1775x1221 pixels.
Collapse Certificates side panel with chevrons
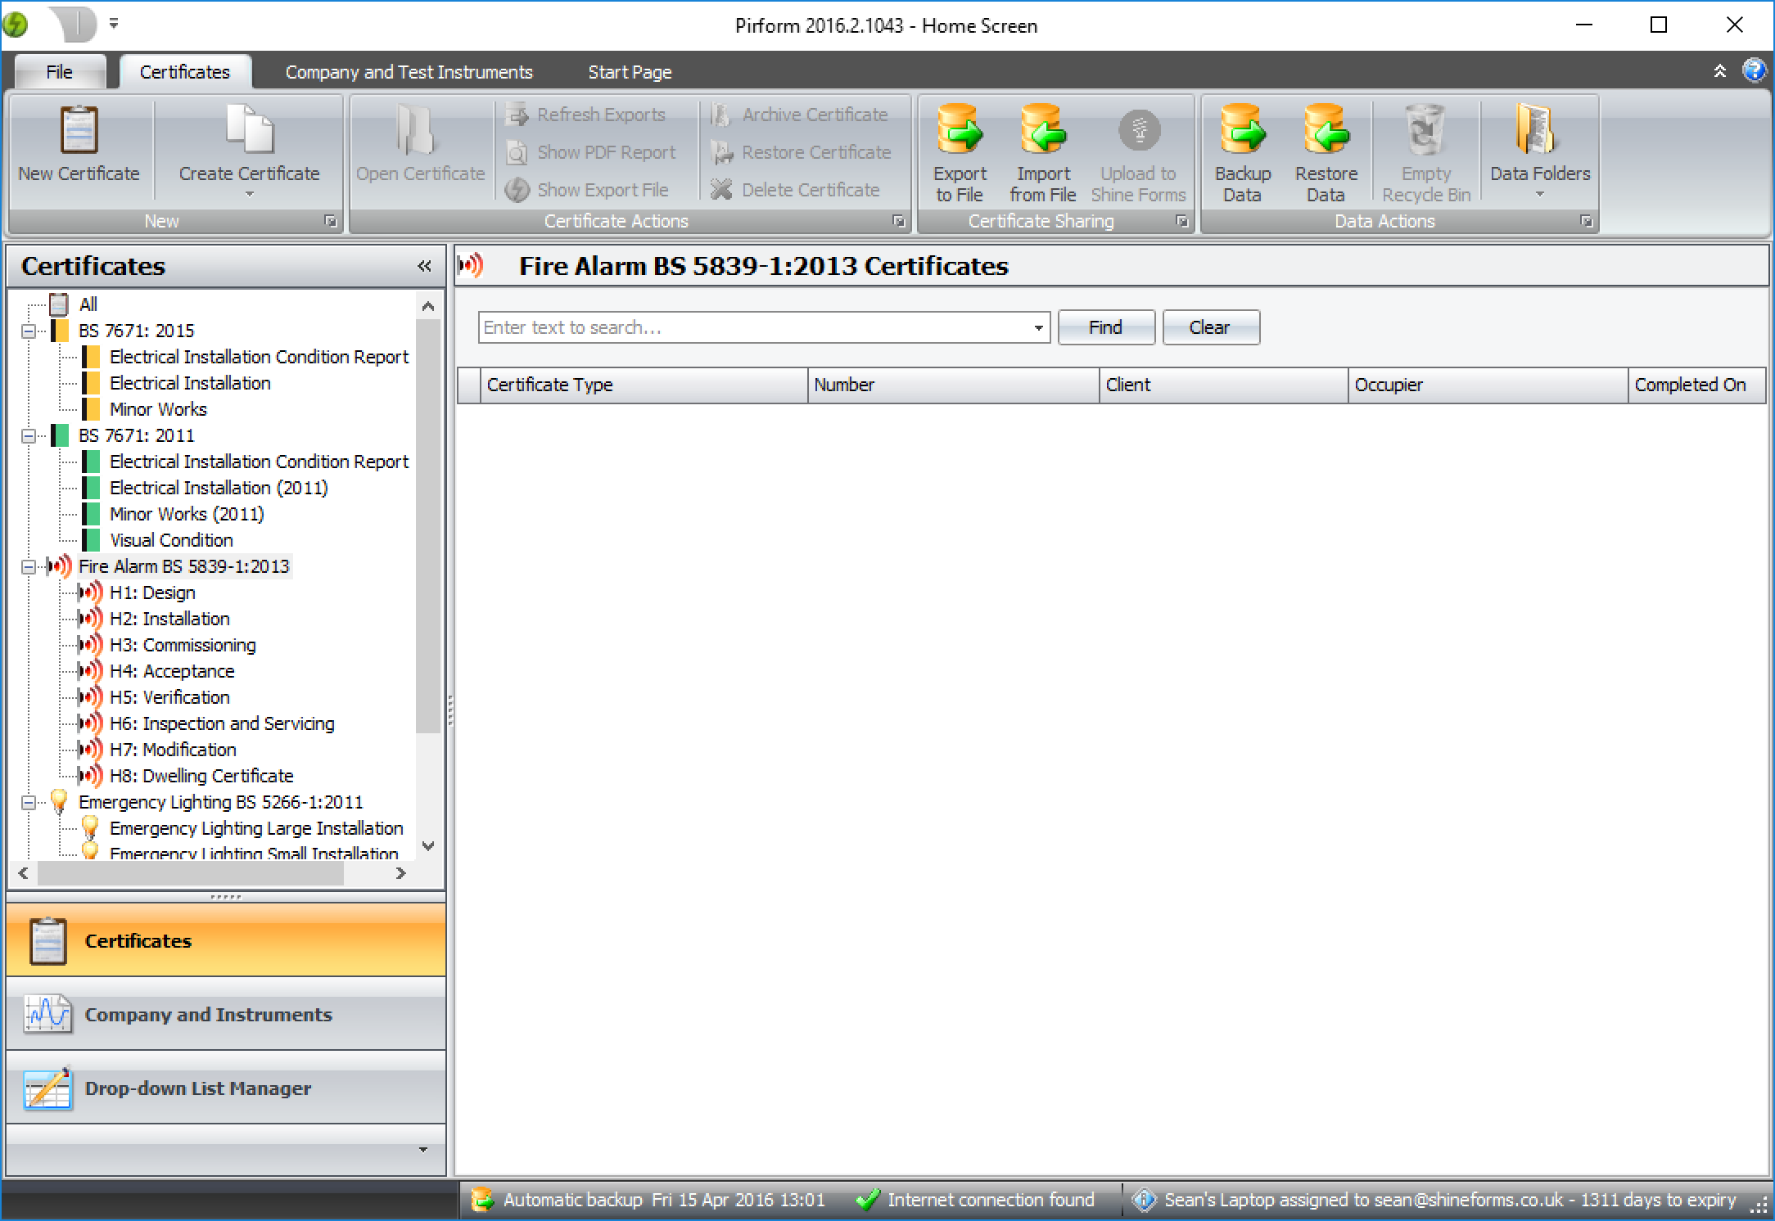pyautogui.click(x=424, y=266)
